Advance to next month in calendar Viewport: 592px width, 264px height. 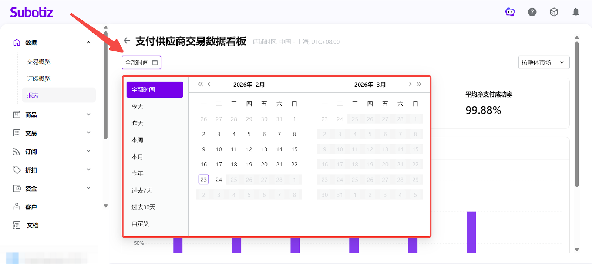410,84
